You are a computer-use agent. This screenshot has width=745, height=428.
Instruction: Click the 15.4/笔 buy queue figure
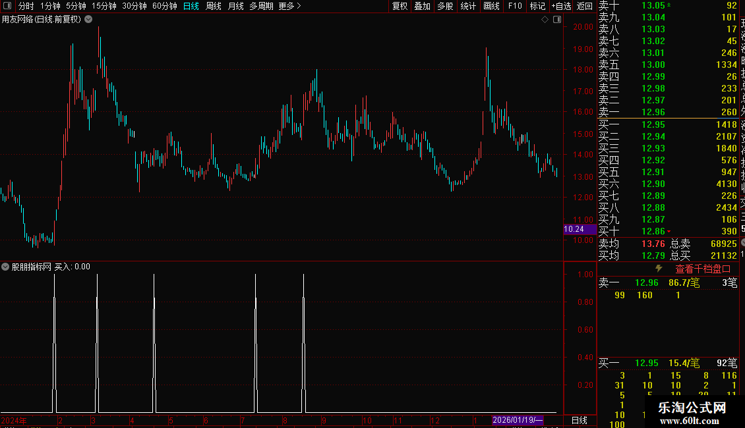tap(684, 363)
